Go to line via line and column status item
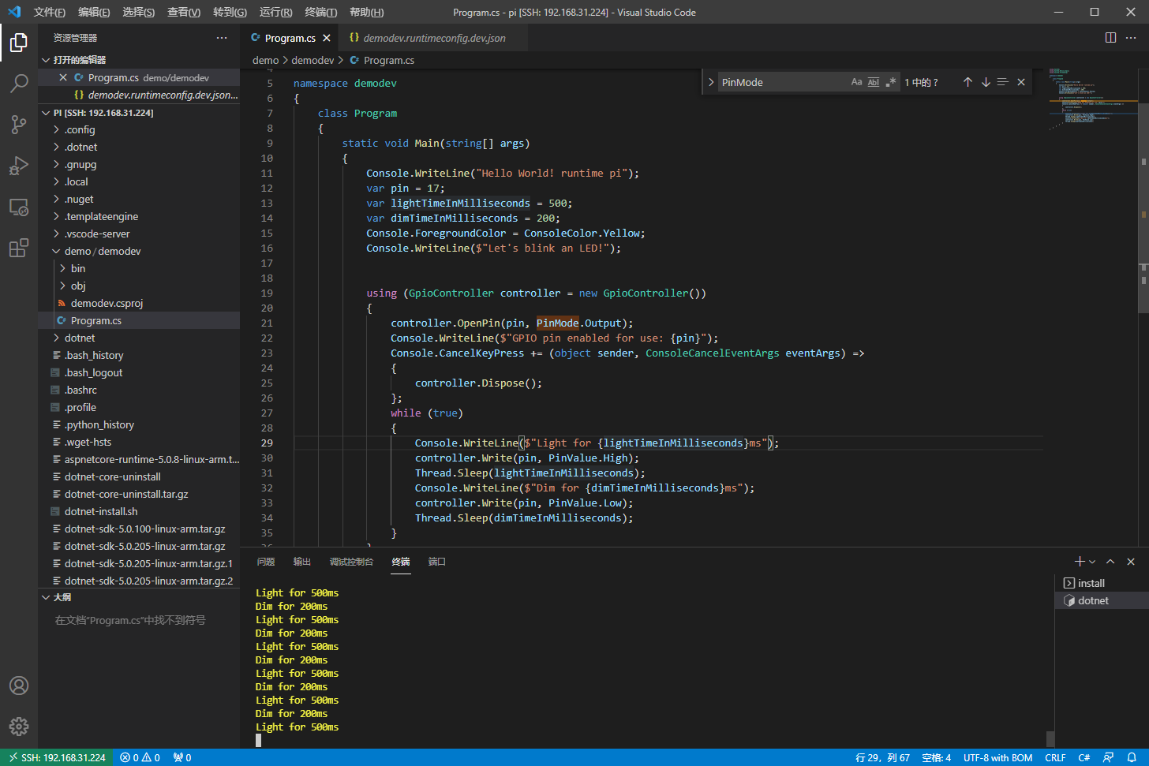This screenshot has width=1149, height=766. [882, 757]
